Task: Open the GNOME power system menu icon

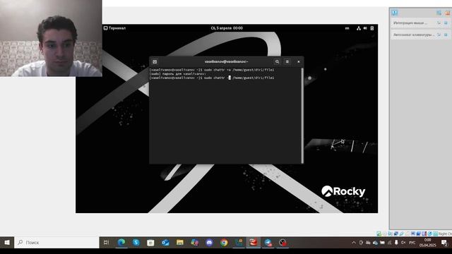Action: click(x=372, y=28)
